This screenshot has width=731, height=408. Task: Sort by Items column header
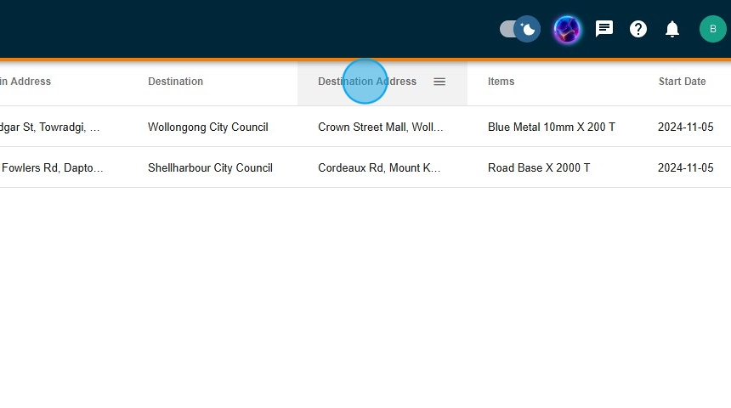501,82
